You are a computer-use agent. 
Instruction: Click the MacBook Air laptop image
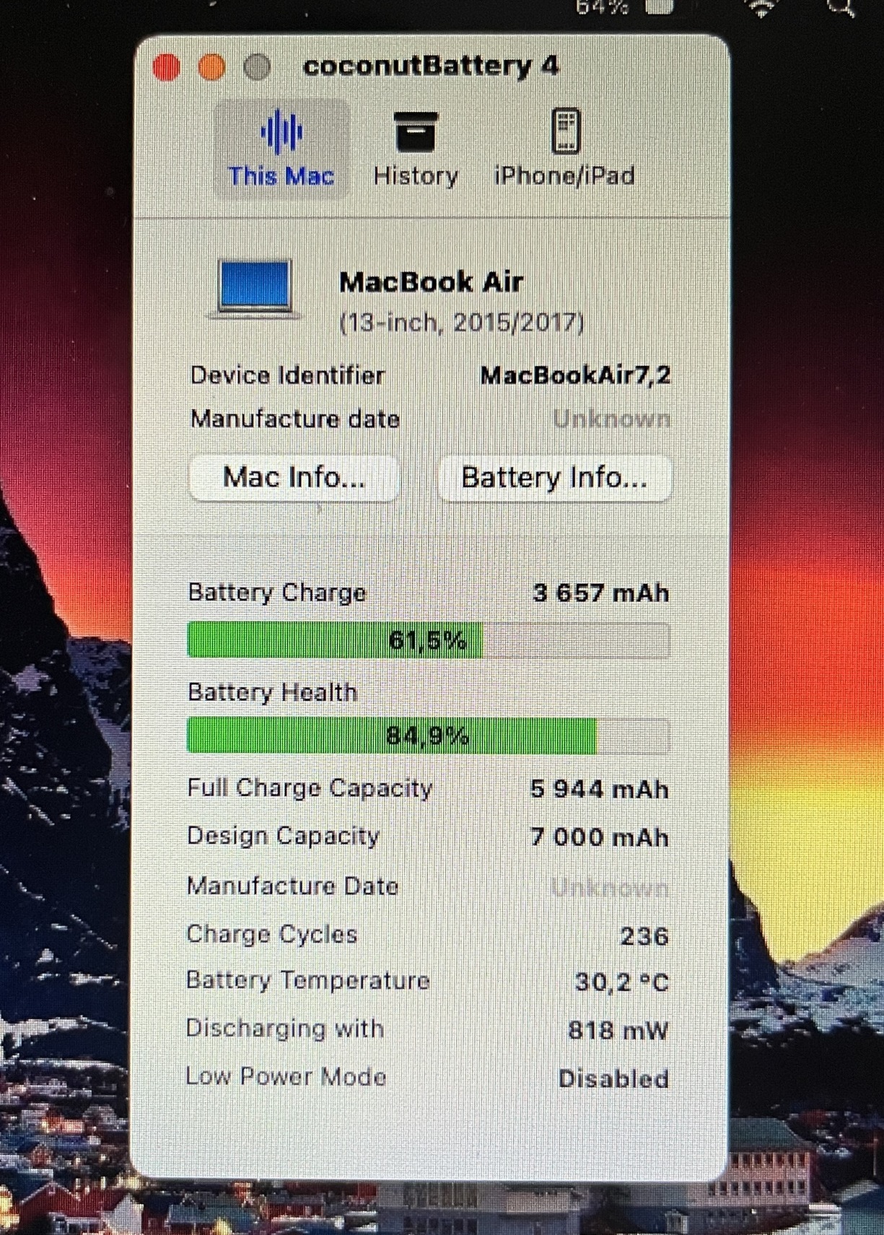(x=255, y=289)
